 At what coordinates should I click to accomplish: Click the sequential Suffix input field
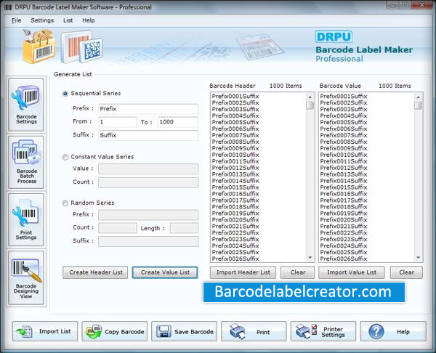pyautogui.click(x=148, y=135)
